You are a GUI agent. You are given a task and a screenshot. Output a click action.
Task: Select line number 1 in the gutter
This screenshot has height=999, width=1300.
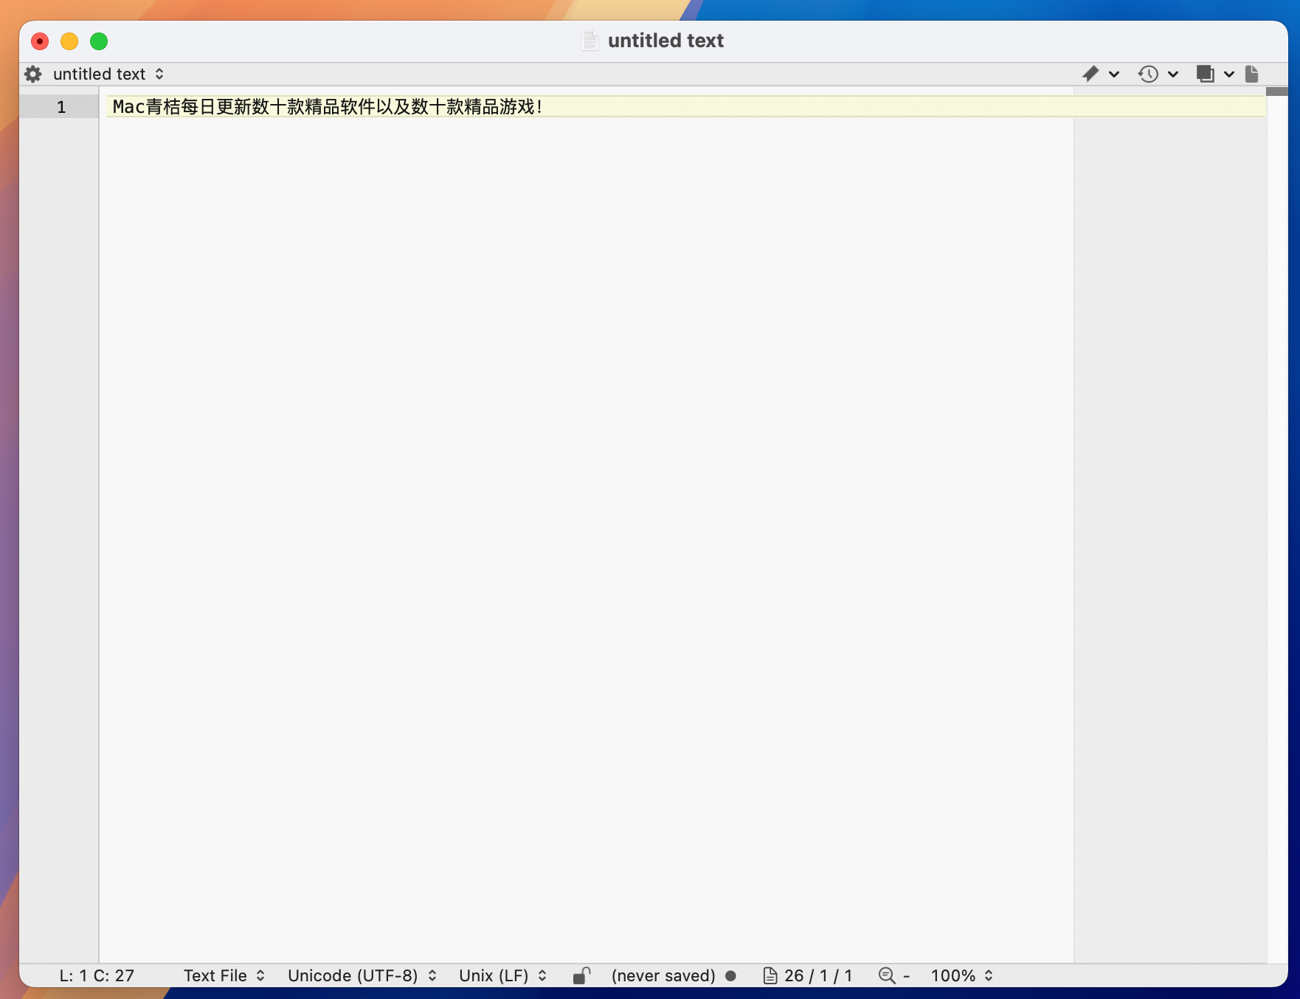coord(61,107)
